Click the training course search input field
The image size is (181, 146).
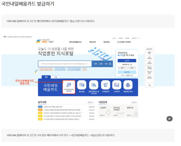coord(65,64)
